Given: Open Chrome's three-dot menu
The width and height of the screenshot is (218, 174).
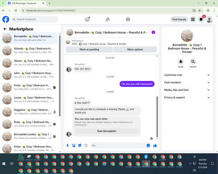Looking at the screenshot, I should pyautogui.click(x=214, y=10).
